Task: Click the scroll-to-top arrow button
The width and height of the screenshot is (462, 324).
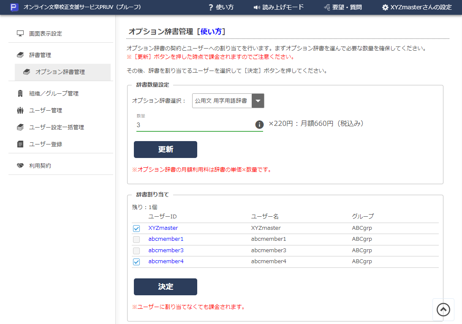Action: (443, 310)
